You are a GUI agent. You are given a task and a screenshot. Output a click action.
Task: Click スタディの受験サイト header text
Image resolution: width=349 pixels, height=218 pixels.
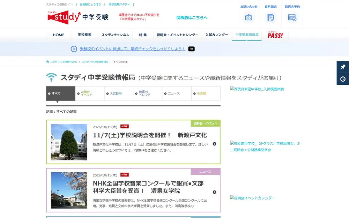(59, 4)
